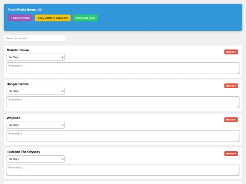246x184 pixels.
Task: Remove the Hunger Games item
Action: tap(231, 86)
